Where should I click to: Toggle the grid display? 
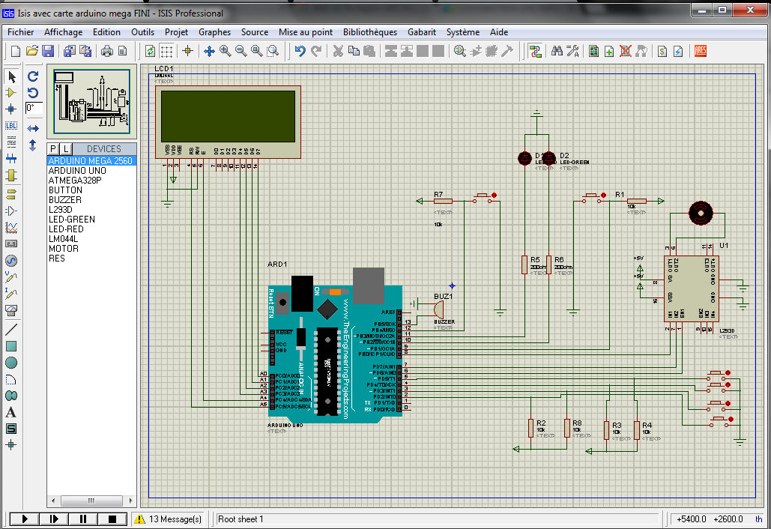[166, 50]
